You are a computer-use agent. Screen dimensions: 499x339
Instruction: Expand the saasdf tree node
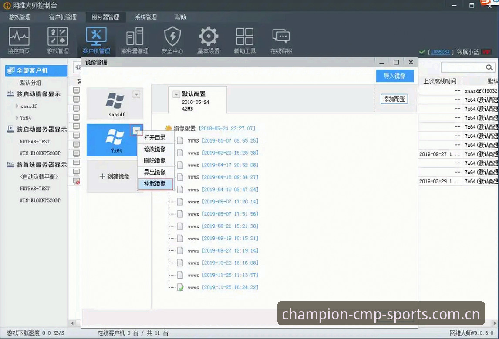(x=17, y=106)
